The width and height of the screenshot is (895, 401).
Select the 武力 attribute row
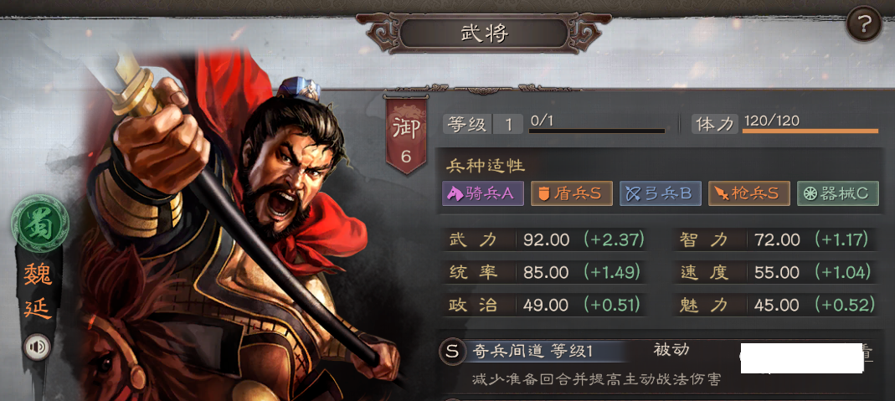point(545,239)
